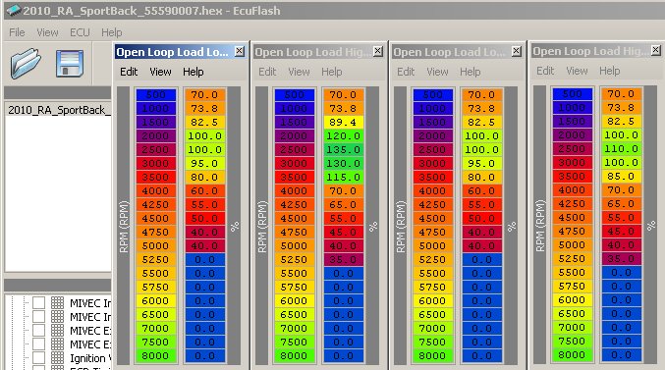The image size is (665, 370).
Task: Select the 89.4 cell
Action: 343,123
